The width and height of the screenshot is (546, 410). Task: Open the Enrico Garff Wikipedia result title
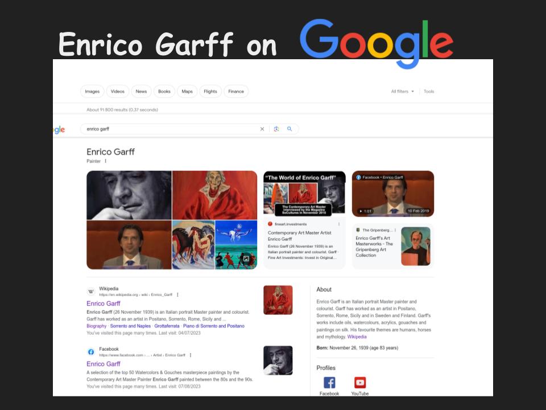click(x=104, y=304)
